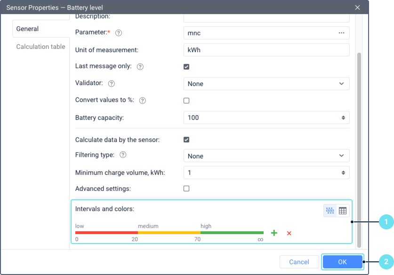Switch to the Calculation table tab

pyautogui.click(x=40, y=47)
